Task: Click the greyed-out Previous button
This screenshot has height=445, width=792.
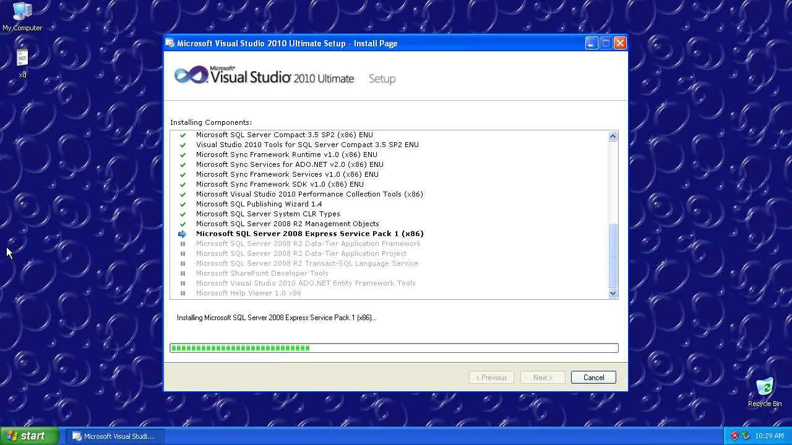Action: [491, 378]
